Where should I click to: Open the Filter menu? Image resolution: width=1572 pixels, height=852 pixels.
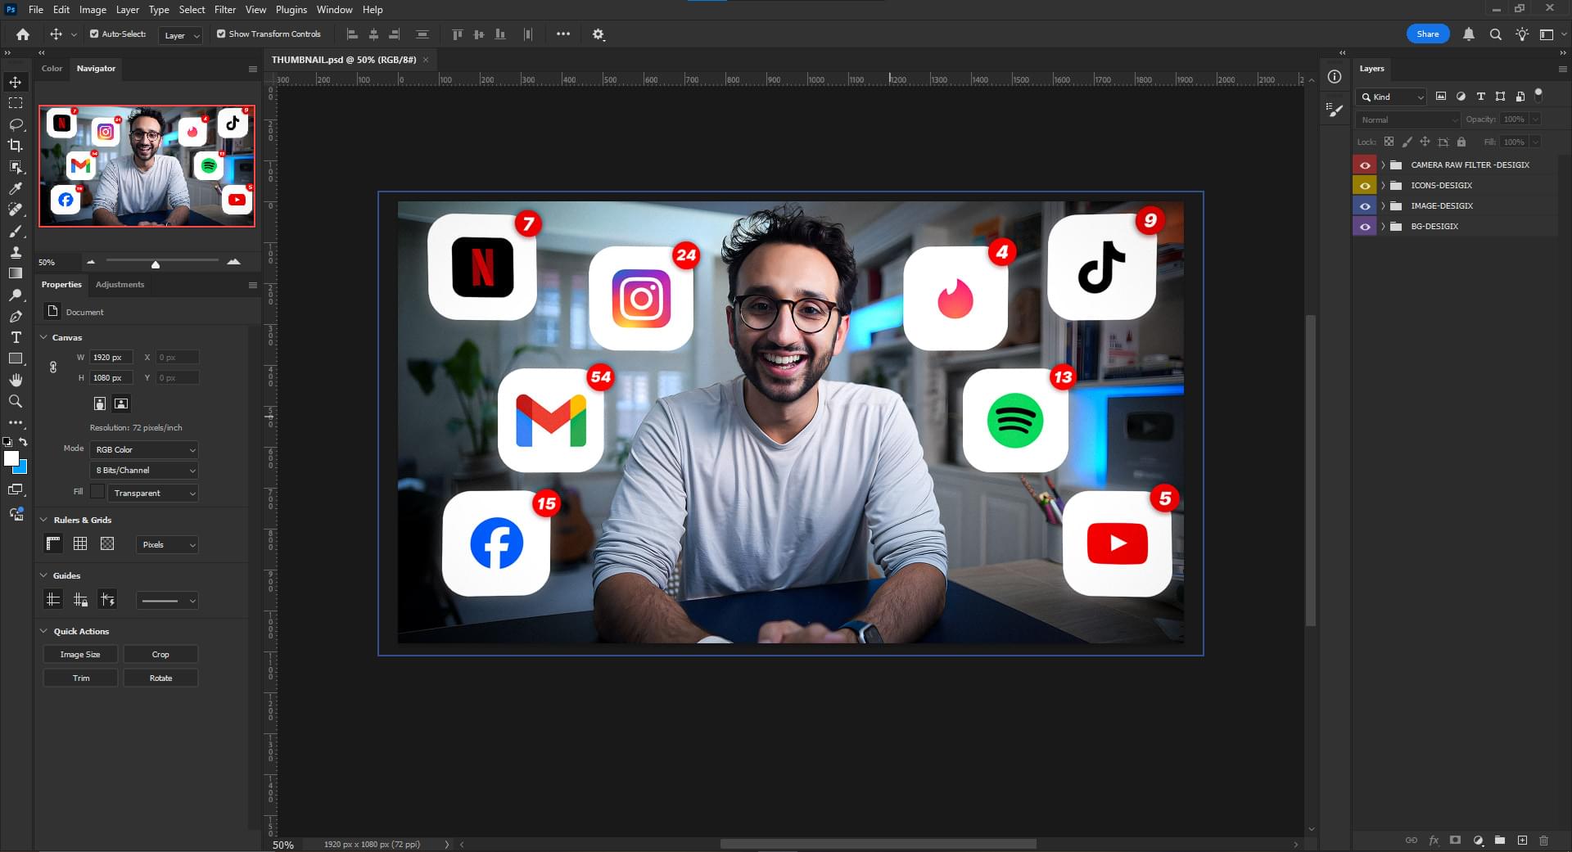pyautogui.click(x=224, y=9)
